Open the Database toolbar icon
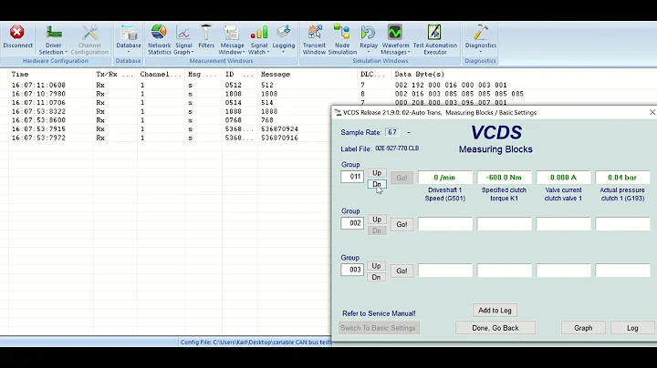 129,32
